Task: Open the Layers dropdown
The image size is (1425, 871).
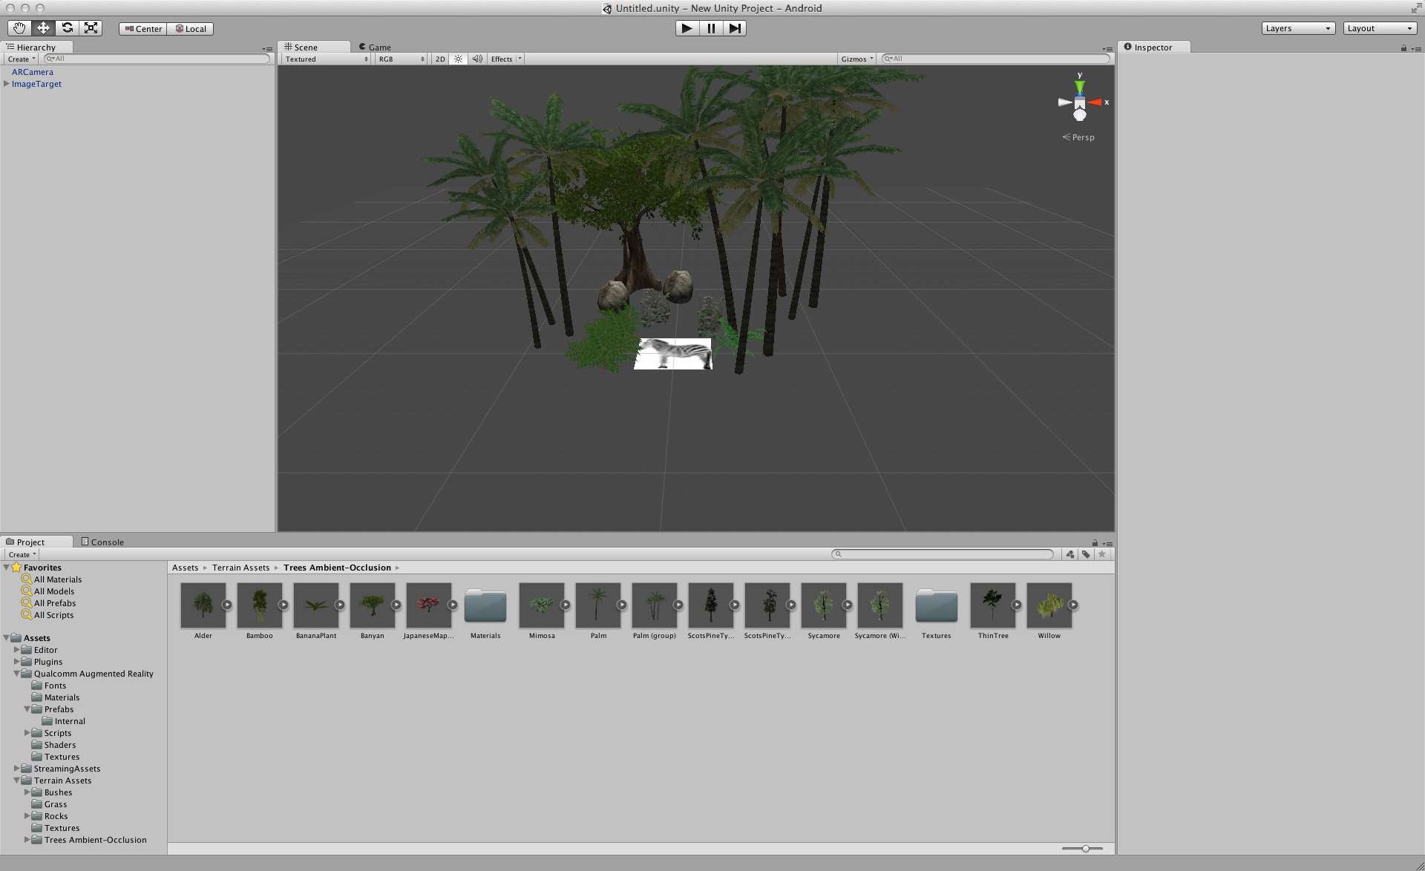Action: [x=1298, y=28]
